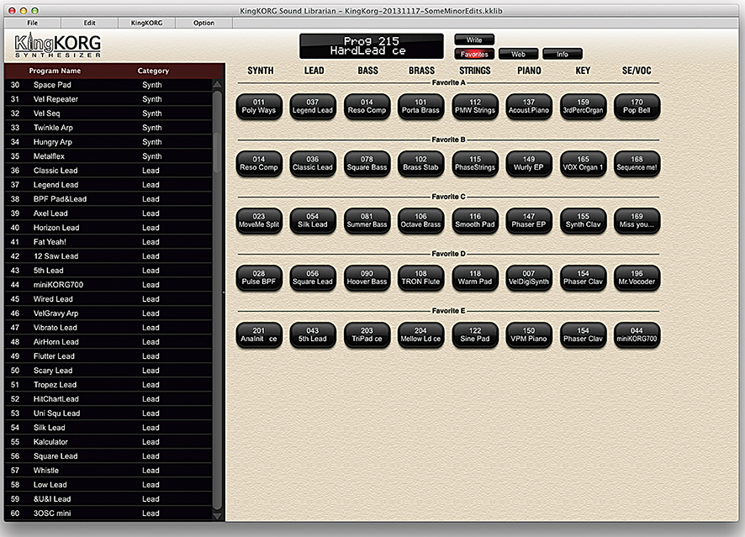Select favorite 043 5th Lead
Screen dimensions: 745x537
point(313,334)
